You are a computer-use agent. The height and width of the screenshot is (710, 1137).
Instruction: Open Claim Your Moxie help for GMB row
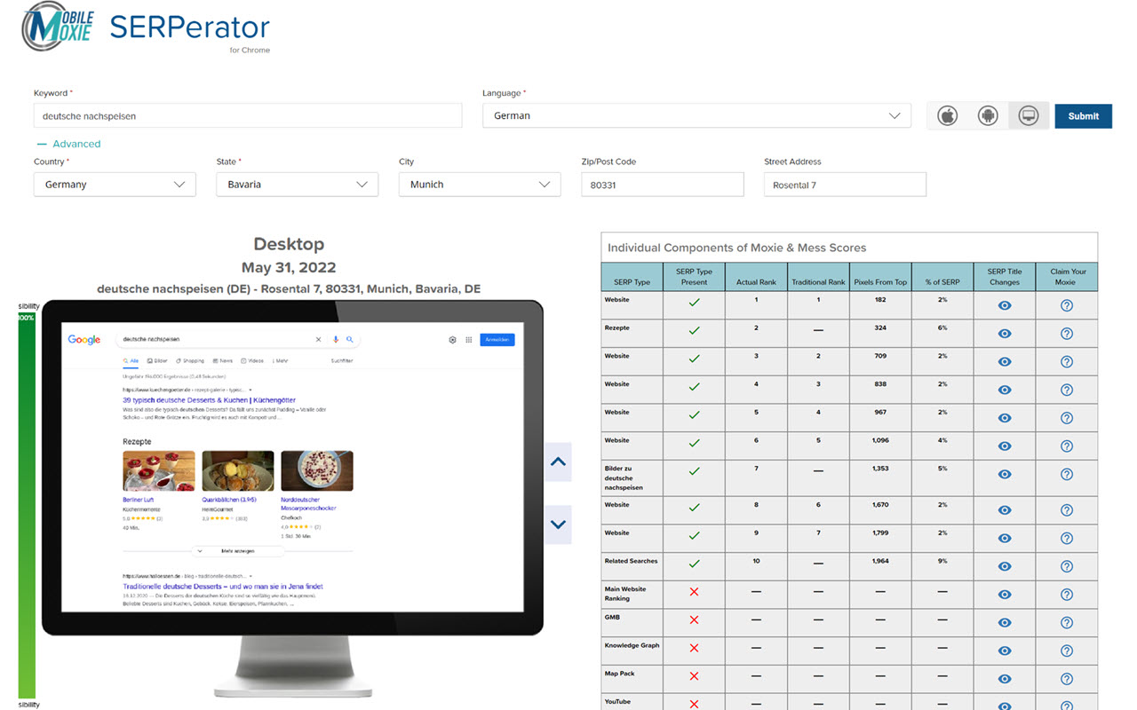point(1067,623)
